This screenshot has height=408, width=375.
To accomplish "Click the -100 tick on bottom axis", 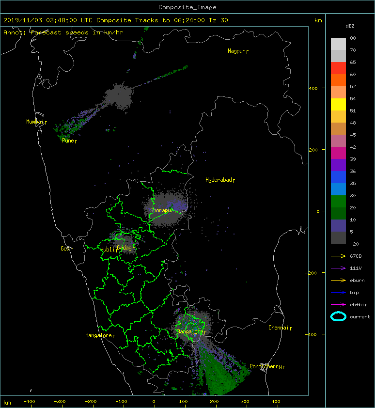I will tap(121, 402).
